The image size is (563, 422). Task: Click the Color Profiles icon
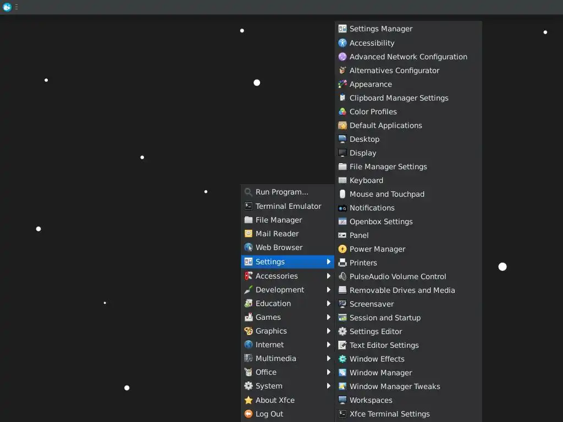(x=342, y=112)
